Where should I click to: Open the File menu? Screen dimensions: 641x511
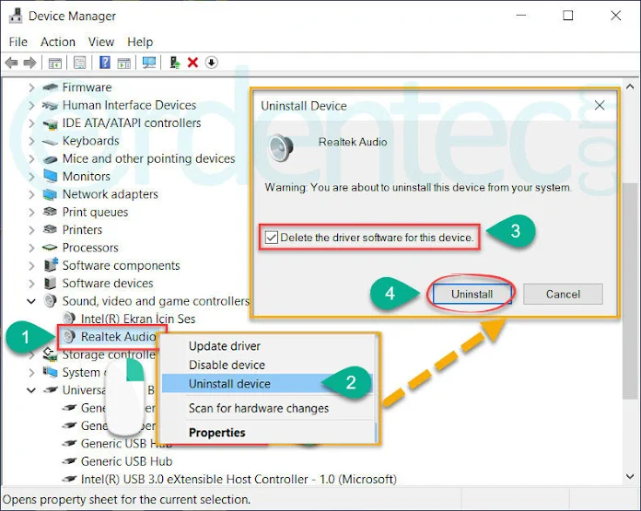tap(18, 41)
